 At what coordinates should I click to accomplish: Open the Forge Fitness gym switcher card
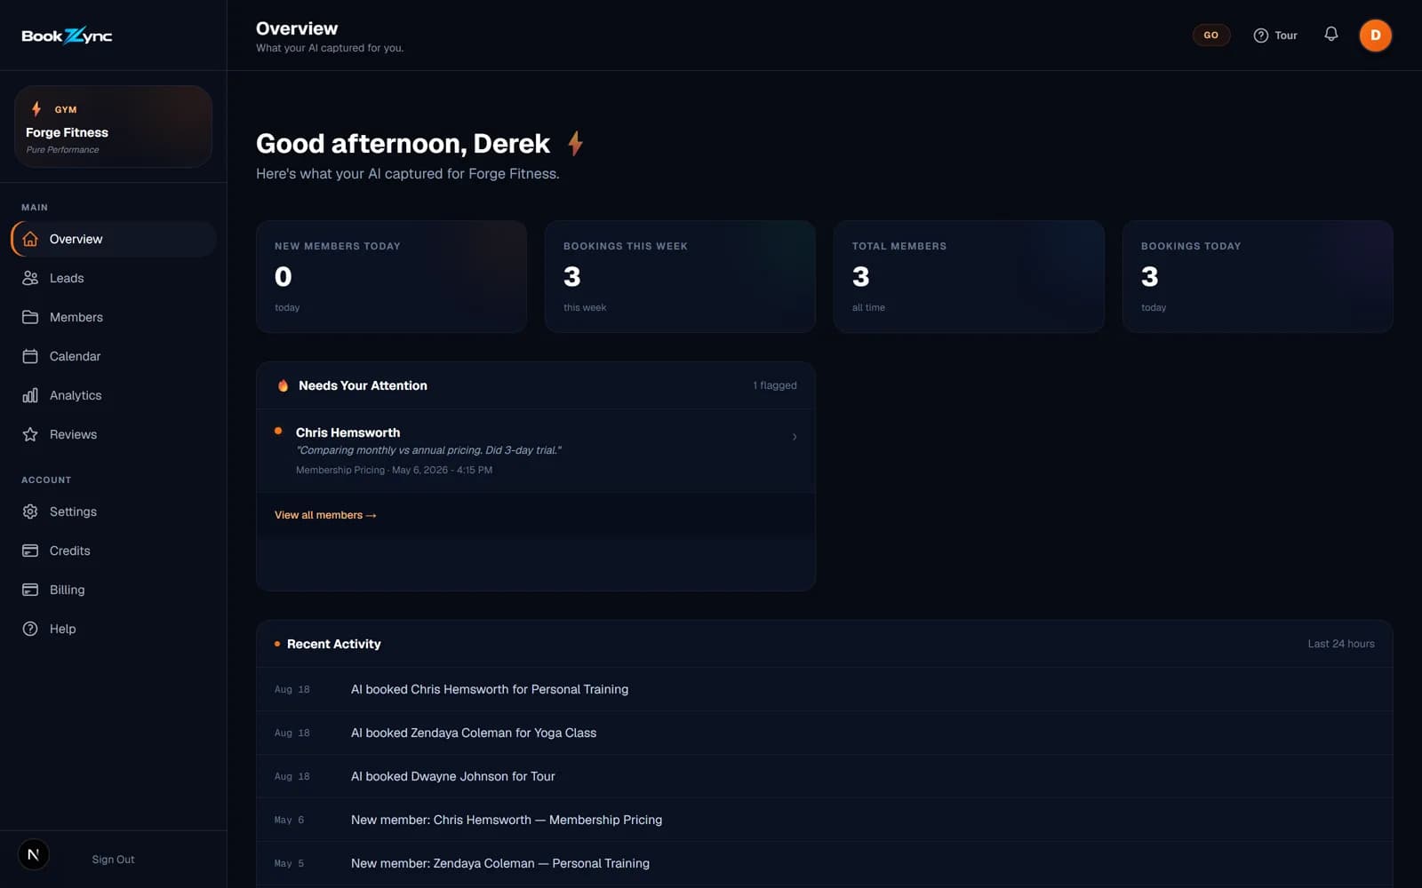113,127
